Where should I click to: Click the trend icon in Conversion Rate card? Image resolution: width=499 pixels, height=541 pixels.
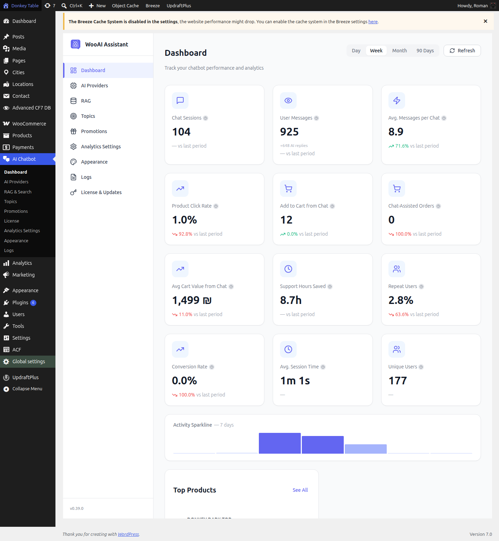pyautogui.click(x=180, y=349)
